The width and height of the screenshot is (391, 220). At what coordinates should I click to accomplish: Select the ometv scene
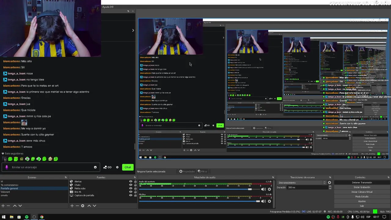tap(34, 196)
